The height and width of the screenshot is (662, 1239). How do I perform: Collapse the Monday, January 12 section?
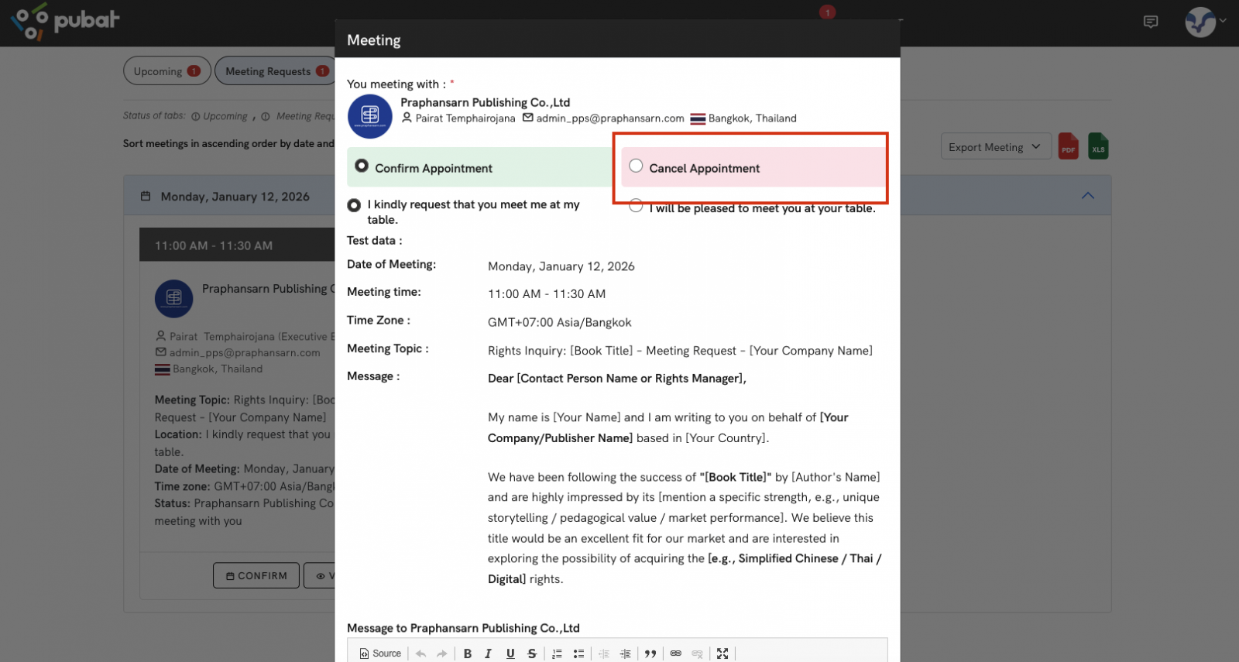coord(1087,196)
